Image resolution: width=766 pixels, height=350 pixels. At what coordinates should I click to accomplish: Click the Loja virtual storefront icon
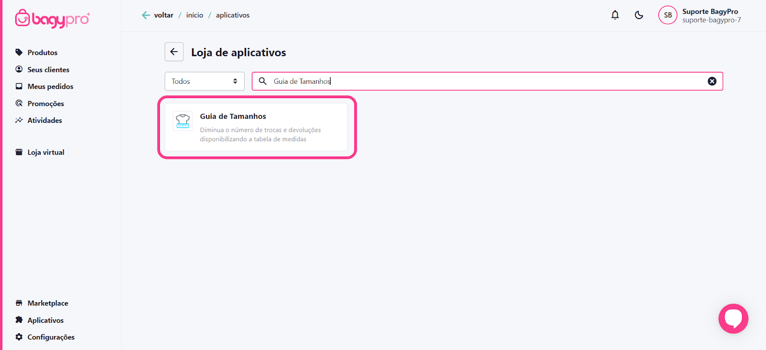[19, 152]
